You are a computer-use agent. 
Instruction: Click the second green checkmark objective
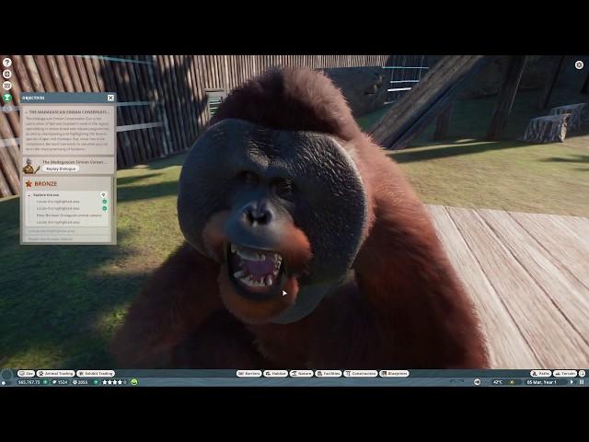(104, 208)
